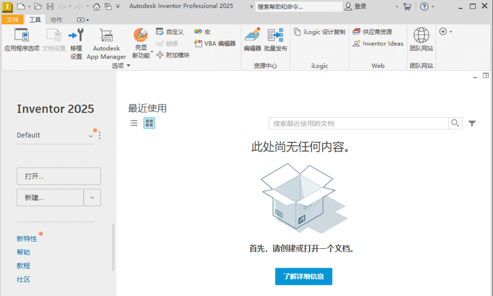493x296 pixels.
Task: Open the quick access toolbar customize arrow
Action: point(118,6)
